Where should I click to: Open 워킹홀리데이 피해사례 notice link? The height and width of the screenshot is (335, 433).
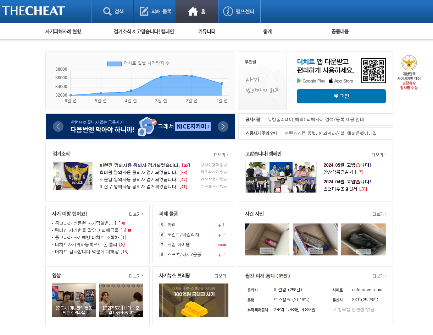(x=316, y=119)
